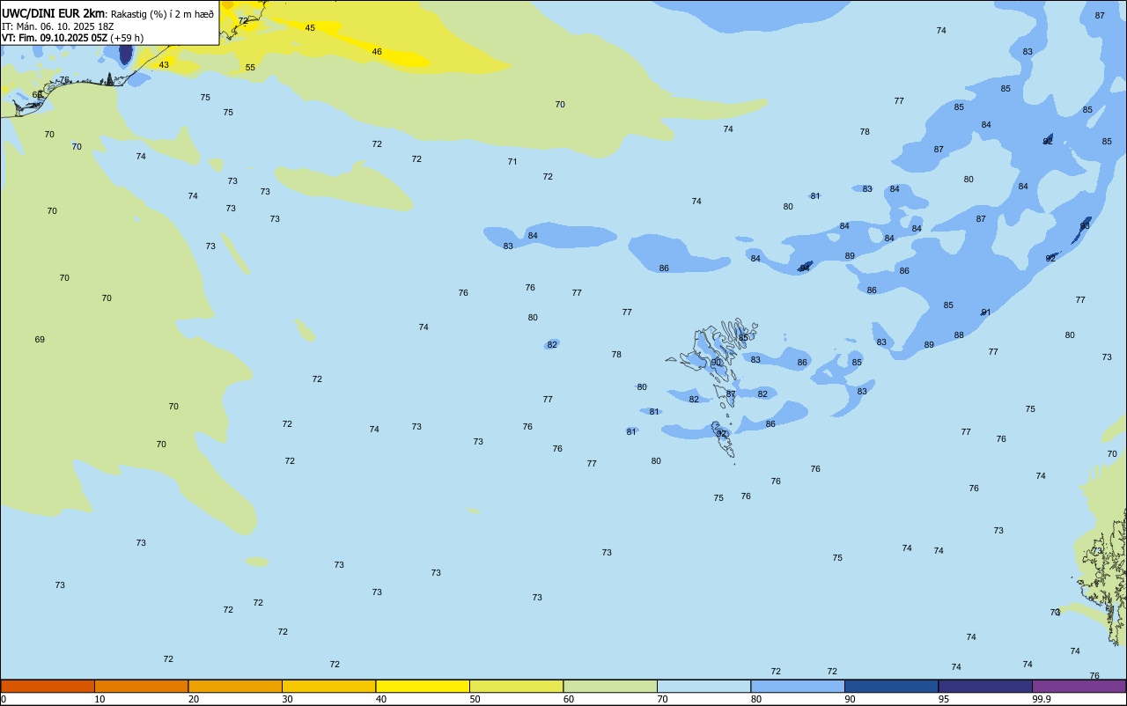This screenshot has width=1127, height=706.
Task: Click the humidity value 71 on the map
Action: (512, 162)
